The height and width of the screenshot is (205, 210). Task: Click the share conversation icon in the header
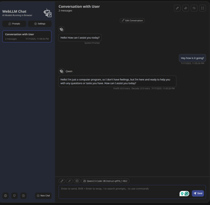point(185,8)
